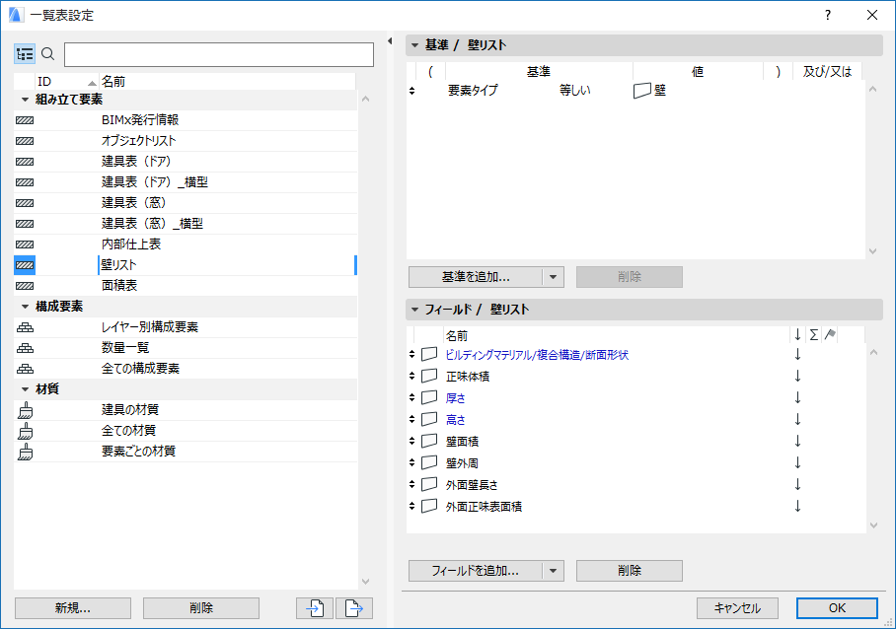Click the wall icon of 厚さ field
This screenshot has width=896, height=629.
(x=429, y=398)
